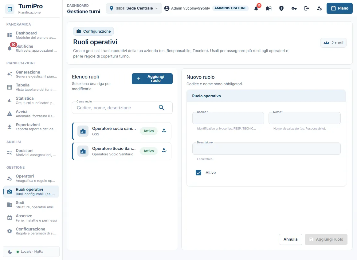This screenshot has height=260, width=357.
Task: Toggle dark mode moon icon
Action: click(x=10, y=252)
